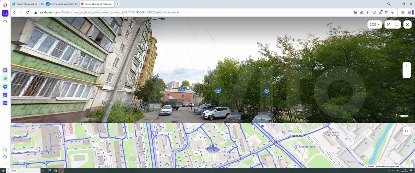The image size is (415, 173).
Task: Take a snapshot with the camera icon
Action: pos(362,12)
